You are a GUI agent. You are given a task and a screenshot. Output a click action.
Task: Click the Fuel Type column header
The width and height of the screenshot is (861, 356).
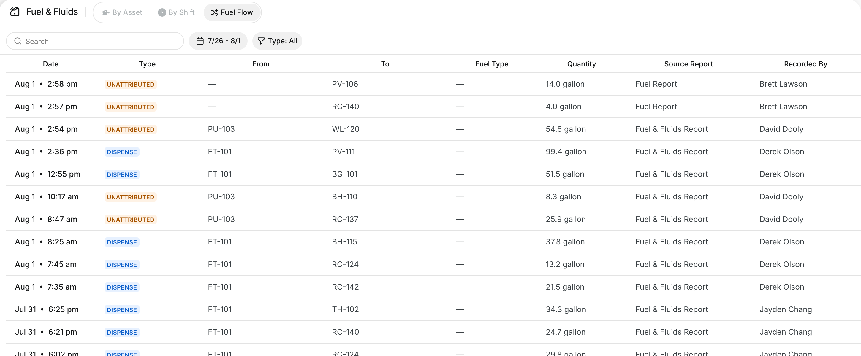492,64
